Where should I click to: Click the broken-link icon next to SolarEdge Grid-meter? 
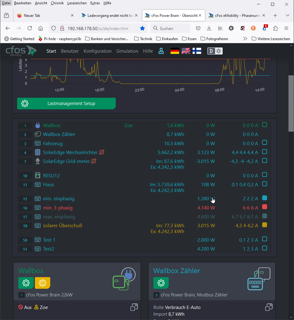pos(94,161)
